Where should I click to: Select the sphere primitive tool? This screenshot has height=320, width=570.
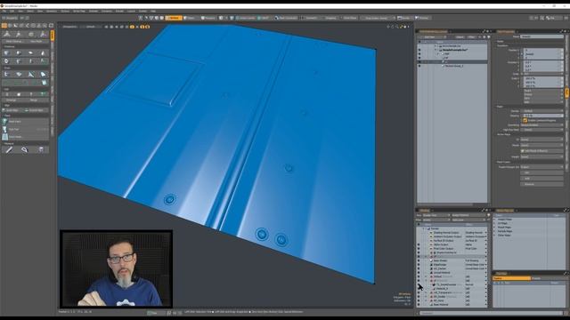19,53
